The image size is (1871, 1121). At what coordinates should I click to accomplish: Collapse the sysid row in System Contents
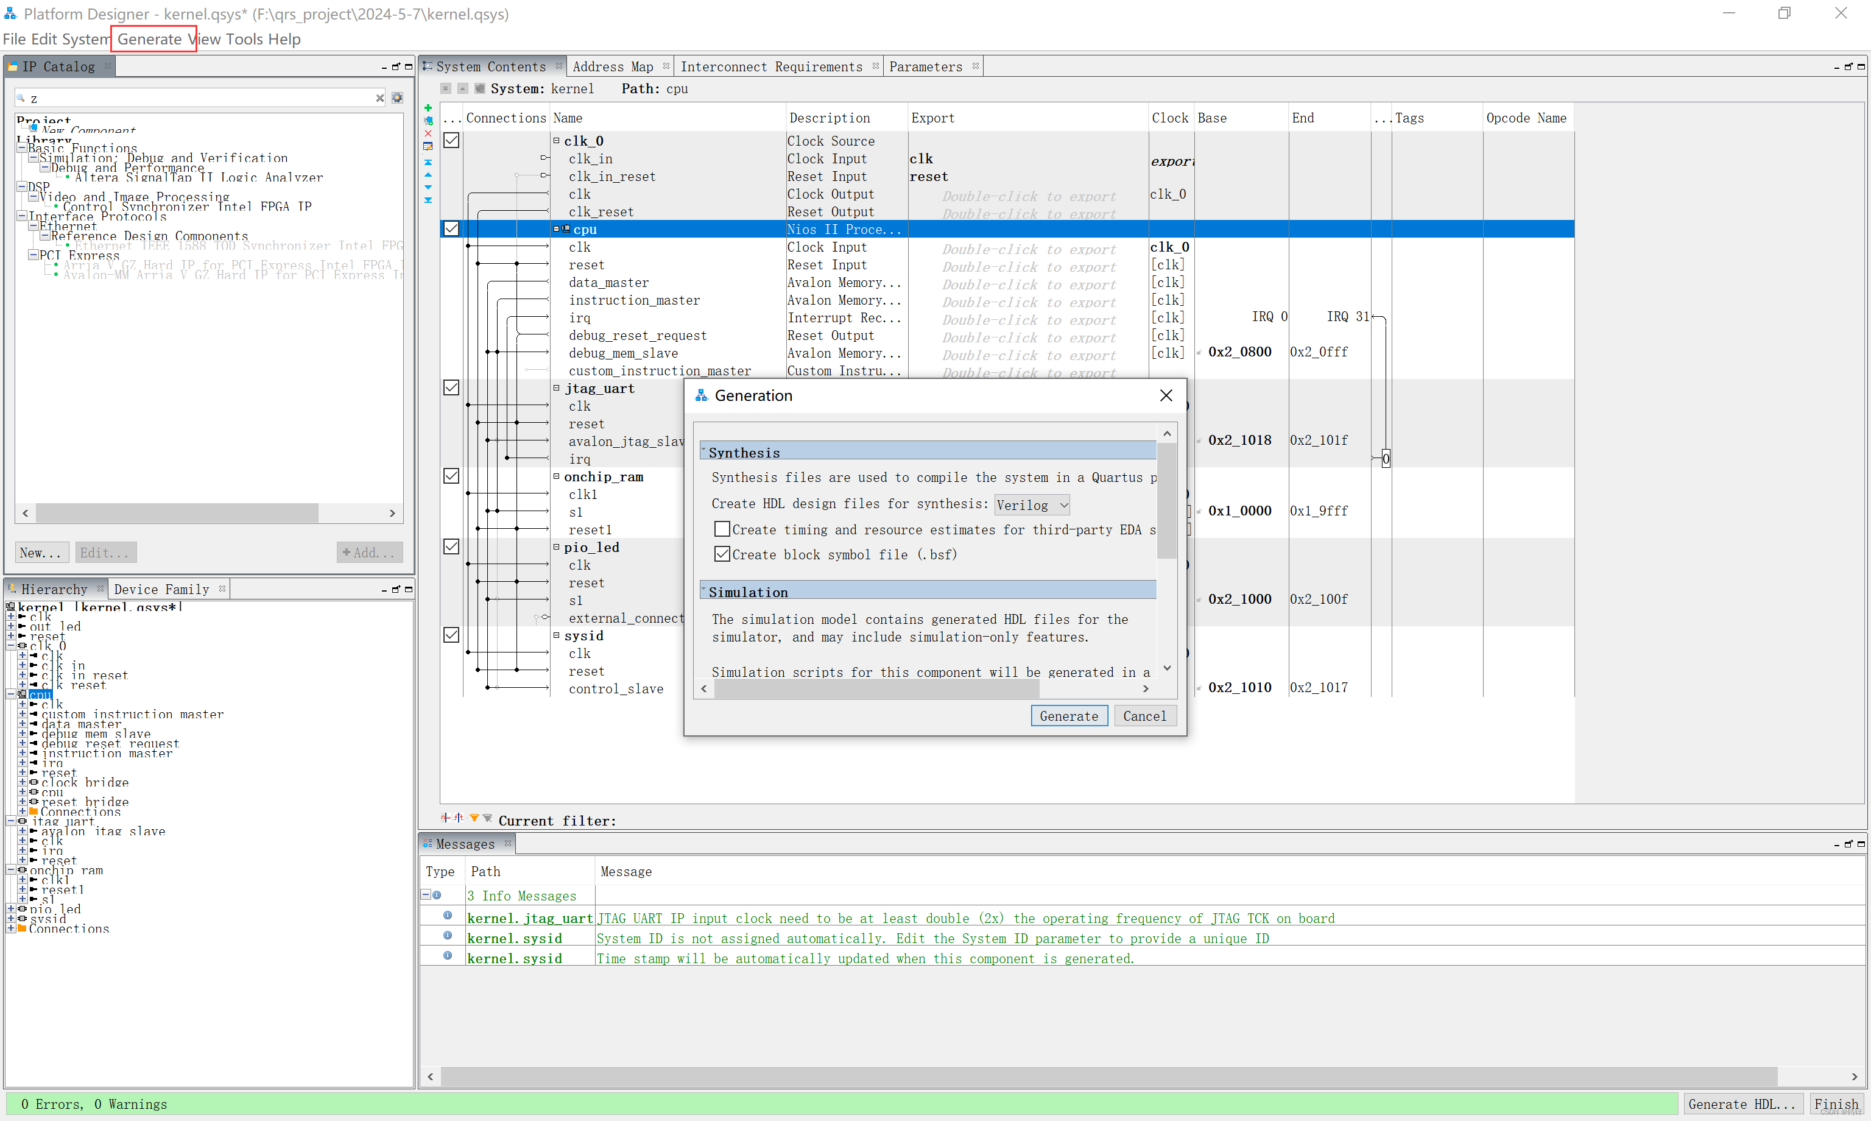point(557,635)
